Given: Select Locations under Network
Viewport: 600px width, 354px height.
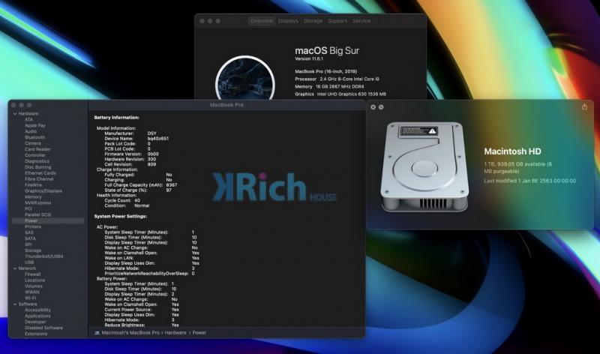Looking at the screenshot, I should pos(34,280).
